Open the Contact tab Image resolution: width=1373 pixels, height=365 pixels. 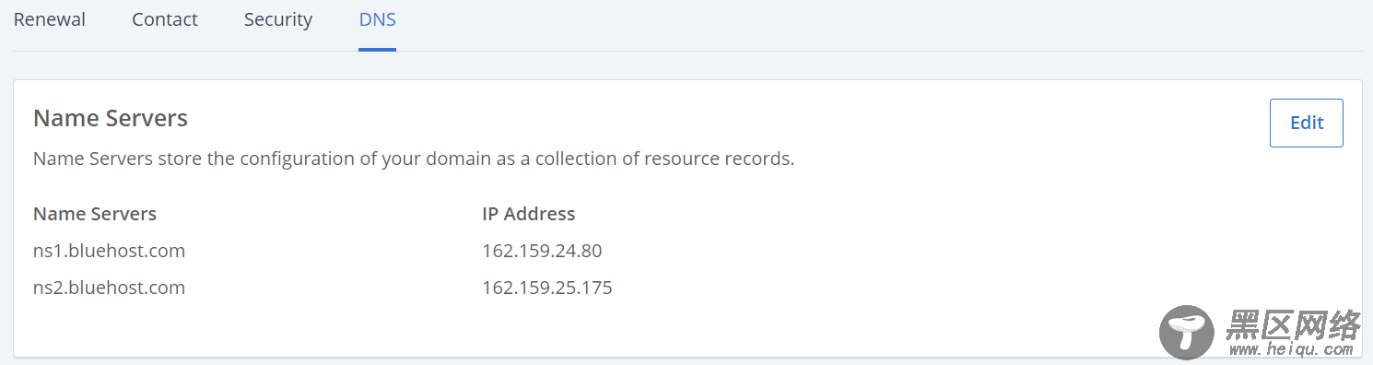[x=165, y=19]
